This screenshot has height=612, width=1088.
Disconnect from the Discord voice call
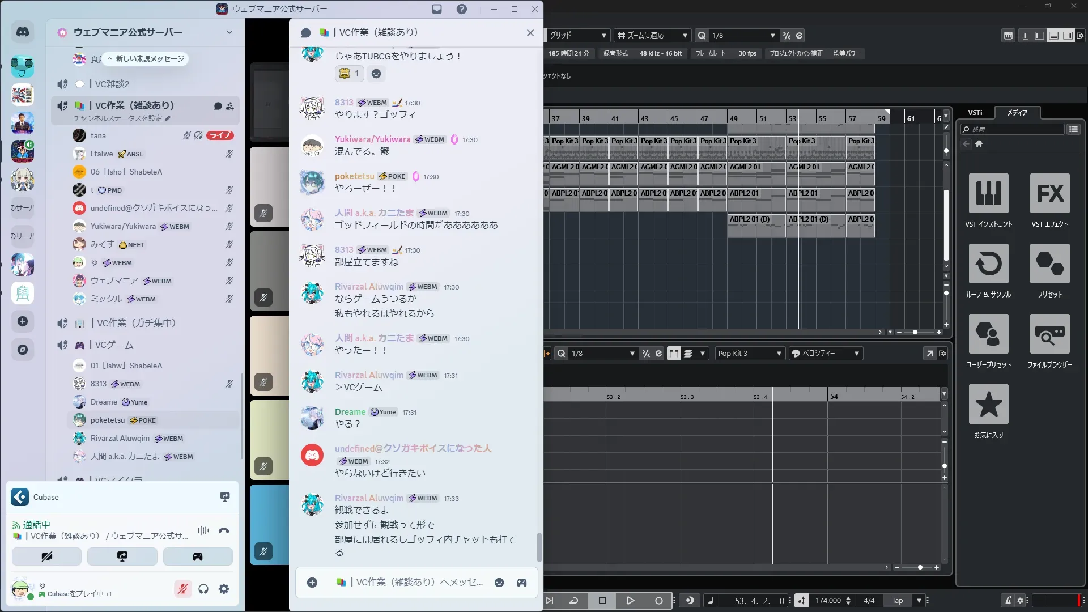[224, 531]
